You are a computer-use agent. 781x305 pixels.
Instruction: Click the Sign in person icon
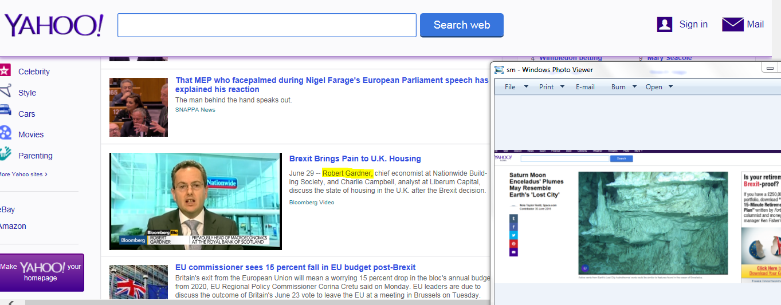point(665,24)
